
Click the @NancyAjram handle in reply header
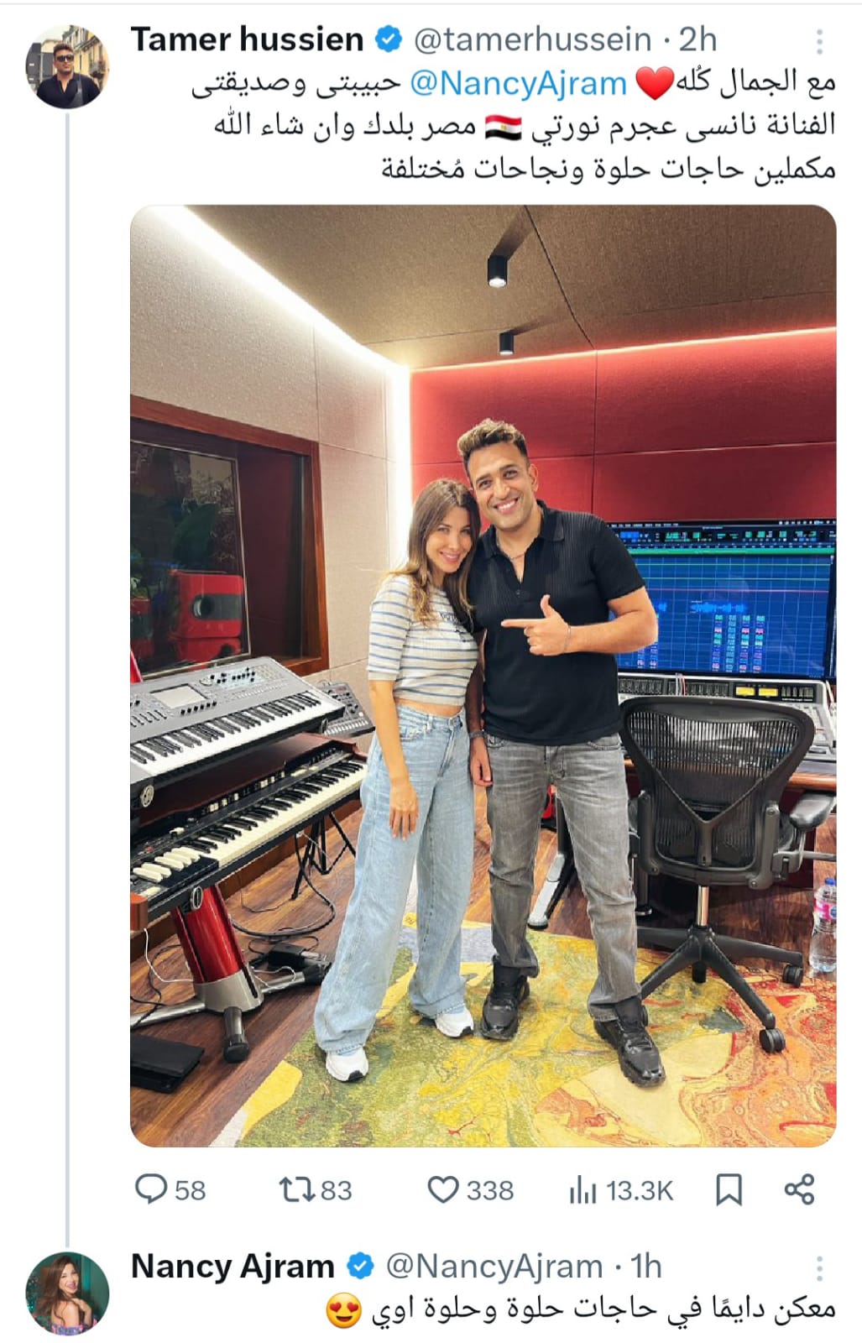coord(494,1266)
